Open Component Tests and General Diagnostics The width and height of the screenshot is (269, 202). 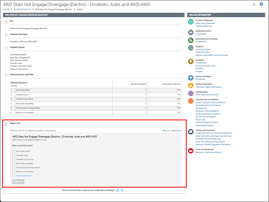click(214, 133)
